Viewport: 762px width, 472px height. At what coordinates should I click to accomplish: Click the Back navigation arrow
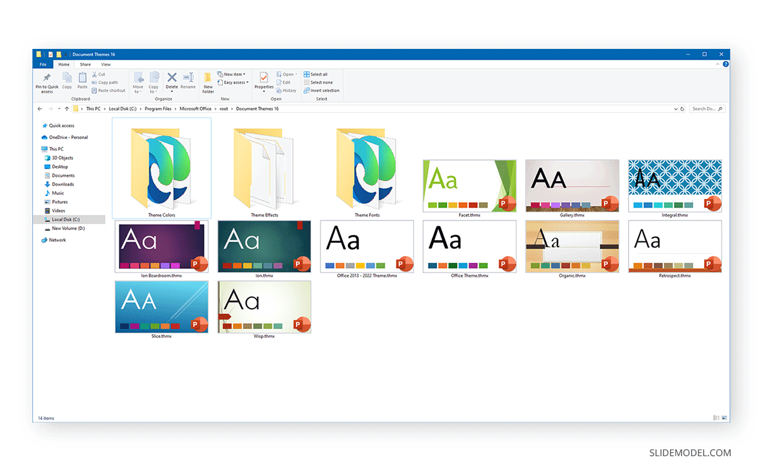39,109
